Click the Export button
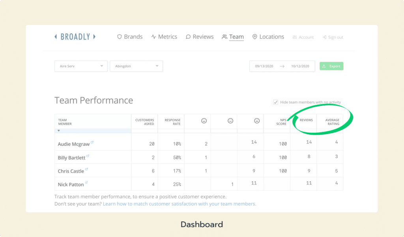 click(x=331, y=66)
